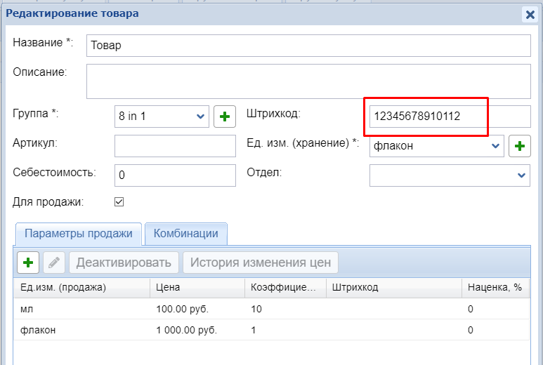Click the green plus next to Ед. изм. dropdown
543x365 pixels.
tap(519, 146)
